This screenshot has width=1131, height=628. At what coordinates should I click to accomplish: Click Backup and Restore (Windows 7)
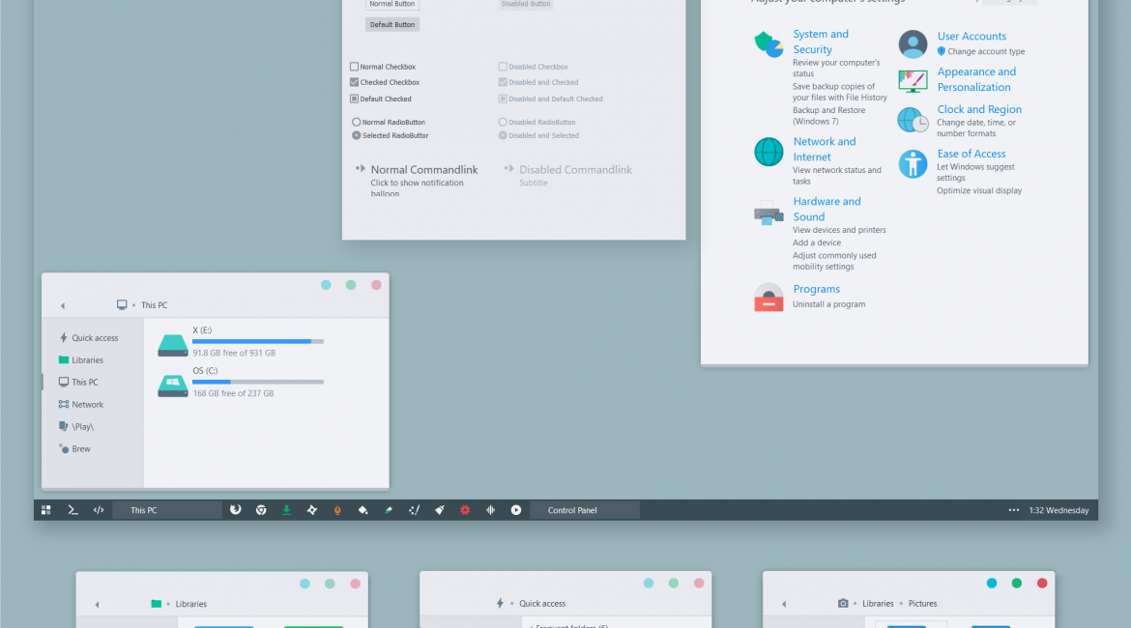click(x=828, y=116)
